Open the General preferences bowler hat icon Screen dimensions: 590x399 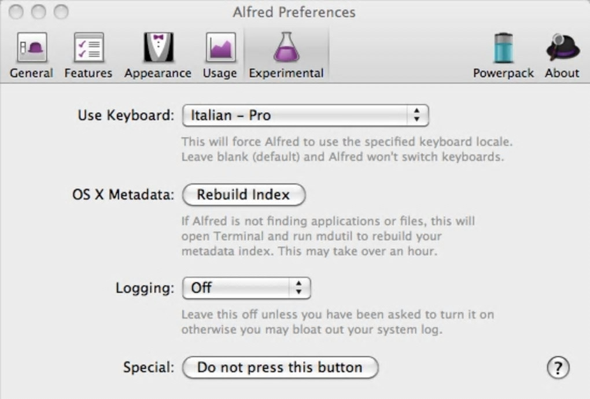(x=31, y=48)
